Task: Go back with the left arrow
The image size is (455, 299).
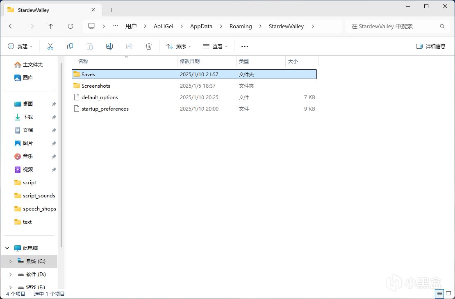Action: (11, 26)
